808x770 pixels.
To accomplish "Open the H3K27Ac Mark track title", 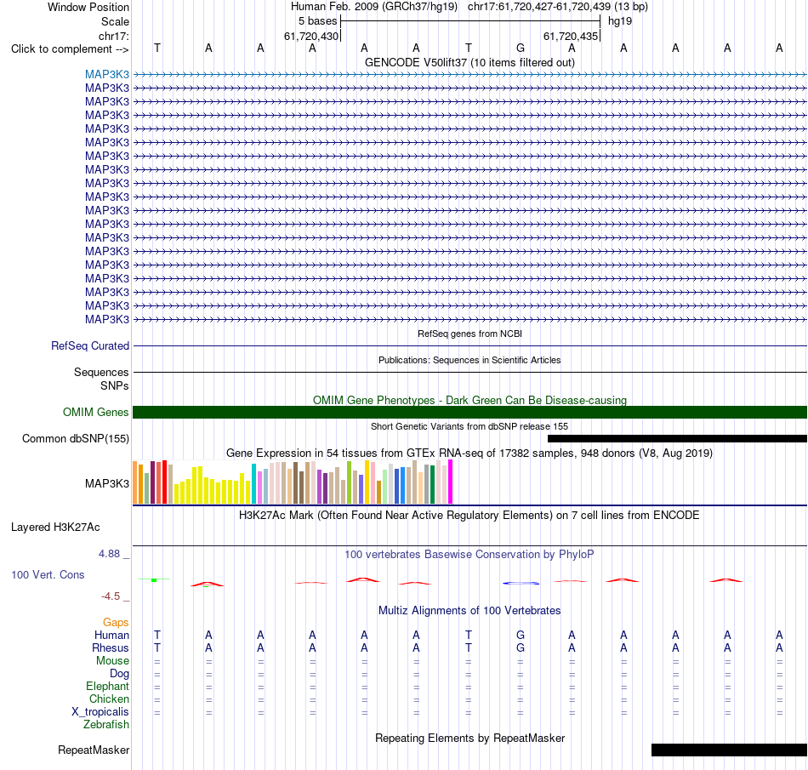I will [x=469, y=516].
